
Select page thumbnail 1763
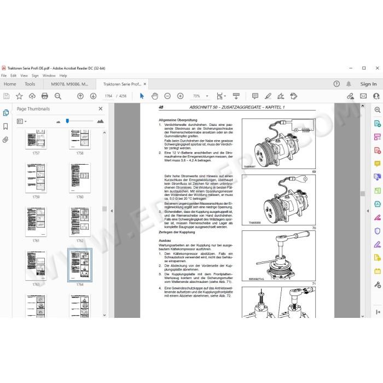coord(36,265)
